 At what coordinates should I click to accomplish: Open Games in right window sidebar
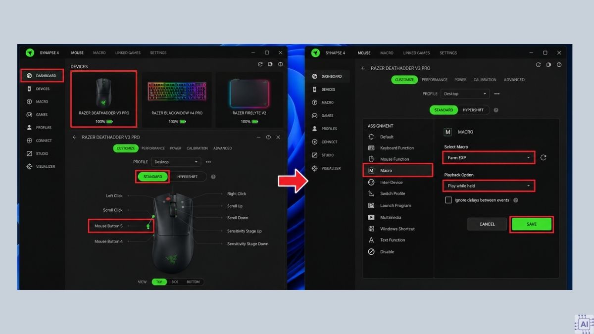328,116
